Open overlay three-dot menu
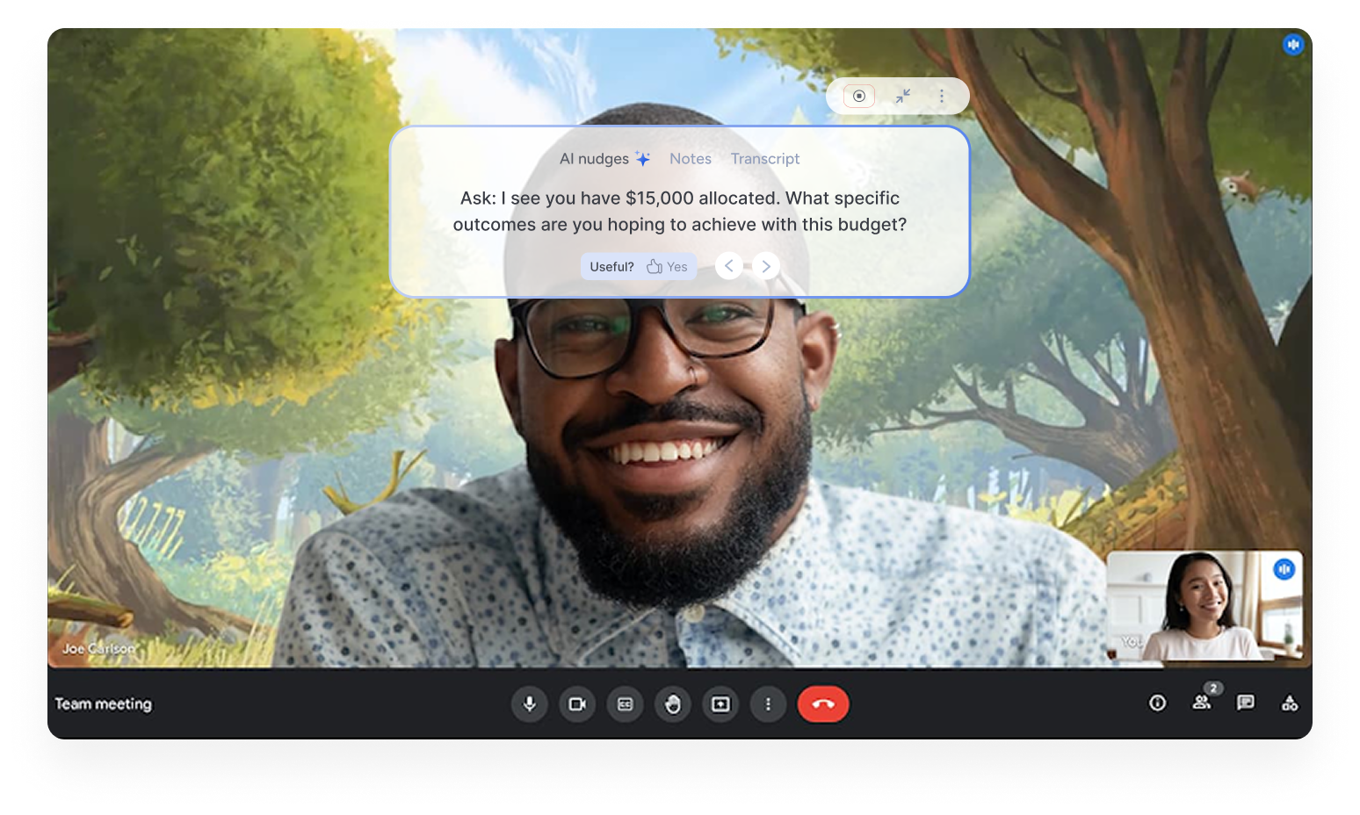 [x=942, y=96]
